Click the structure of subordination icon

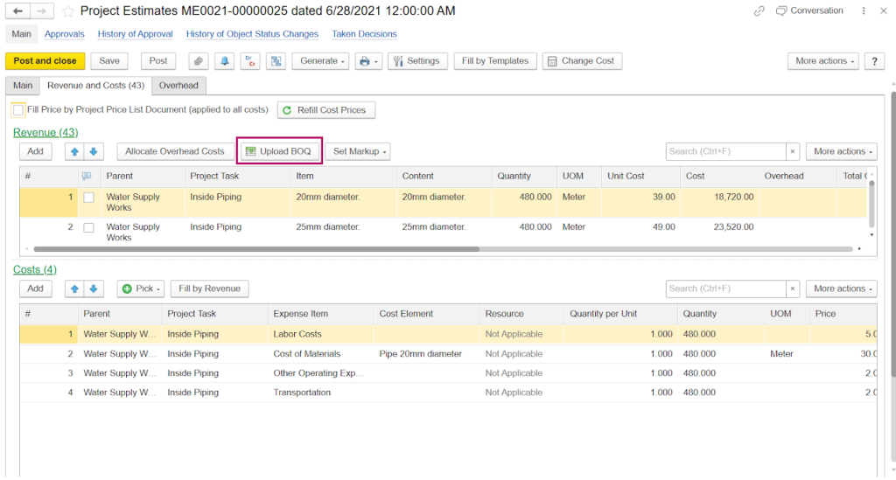276,61
